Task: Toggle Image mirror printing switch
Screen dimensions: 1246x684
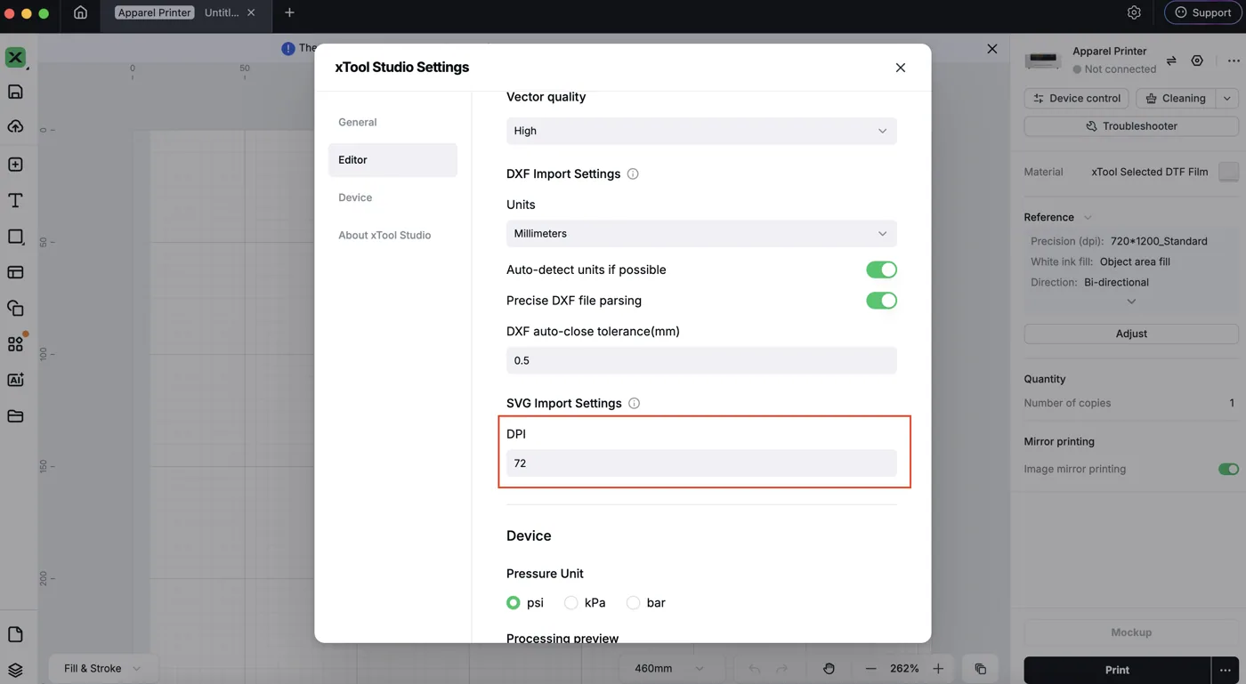Action: tap(1228, 469)
